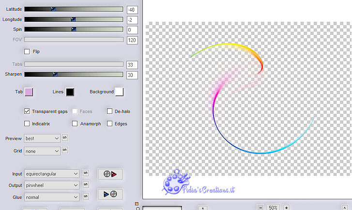
Task: Zoom in with the plus button
Action: pyautogui.click(x=286, y=207)
